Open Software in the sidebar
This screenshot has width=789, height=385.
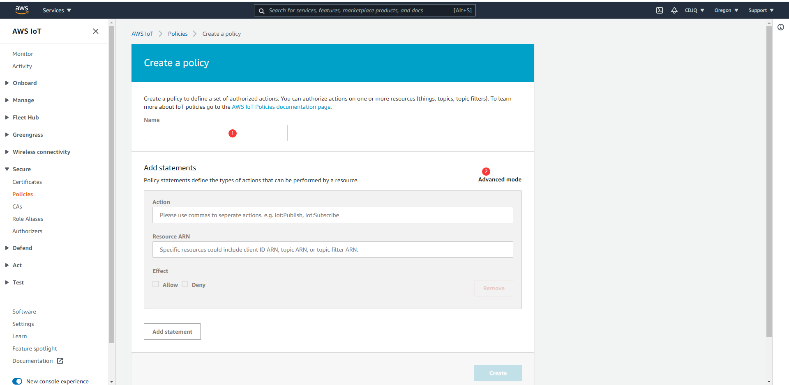[24, 312]
